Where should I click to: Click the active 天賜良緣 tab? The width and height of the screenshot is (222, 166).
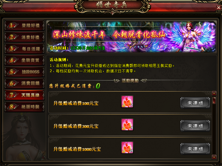tap(24, 95)
